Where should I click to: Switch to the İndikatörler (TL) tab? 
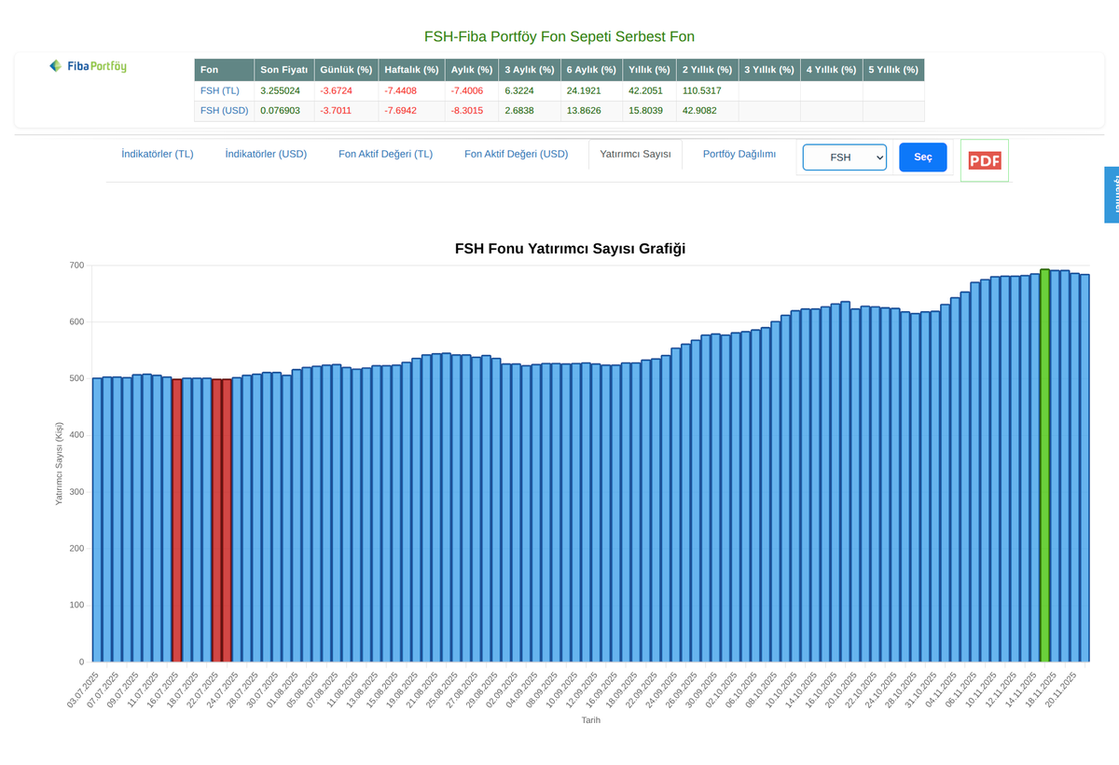point(158,154)
